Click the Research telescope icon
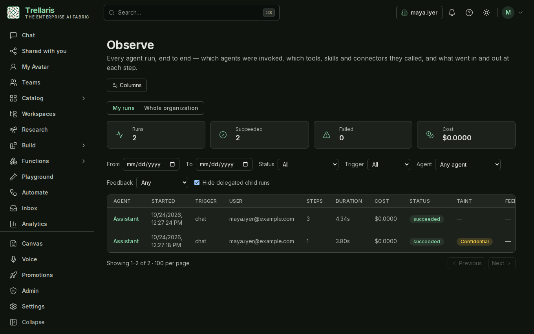The height and width of the screenshot is (334, 534). click(x=13, y=130)
